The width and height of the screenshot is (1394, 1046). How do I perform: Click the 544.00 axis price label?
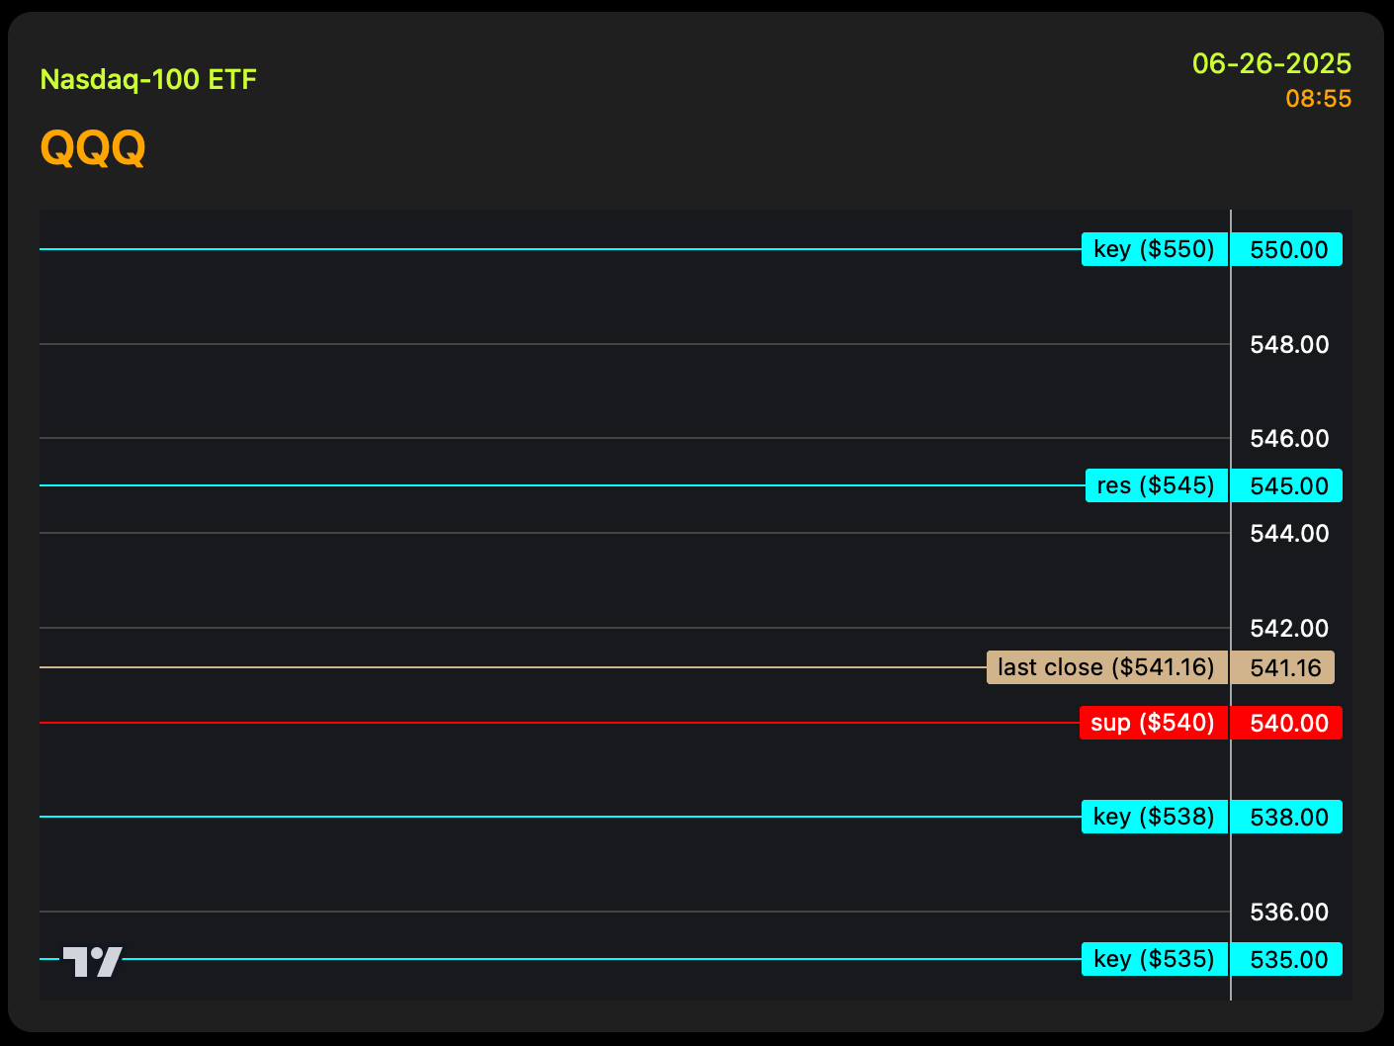coord(1289,533)
